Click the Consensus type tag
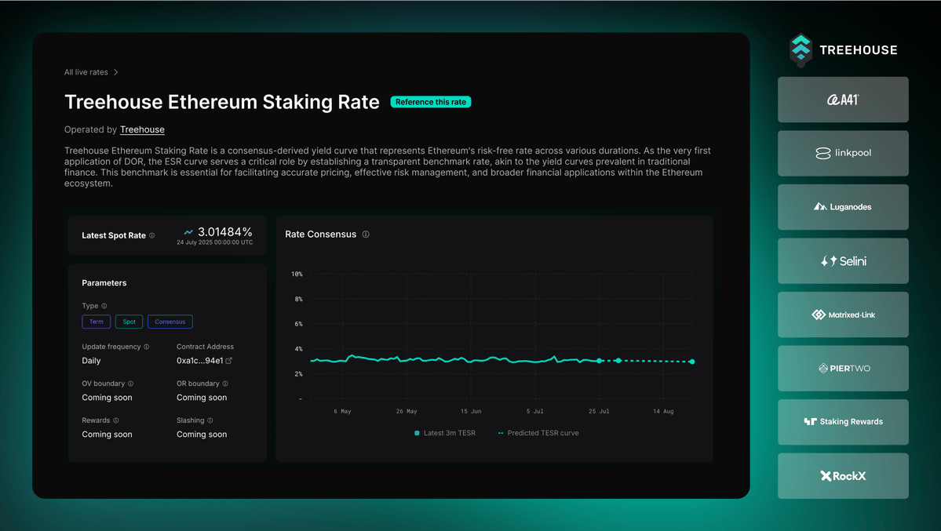This screenshot has width=941, height=531. click(x=170, y=322)
